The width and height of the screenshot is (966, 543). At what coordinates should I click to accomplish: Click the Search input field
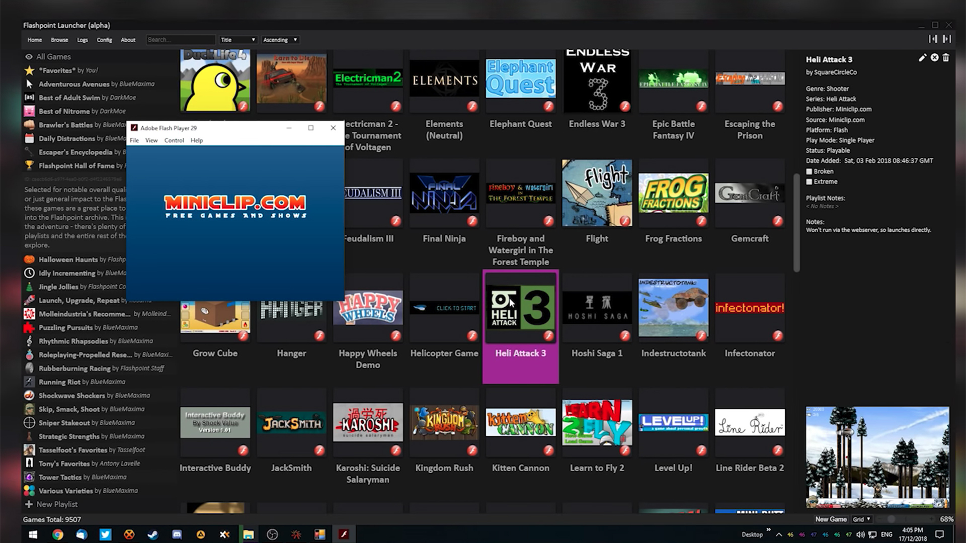click(x=181, y=40)
